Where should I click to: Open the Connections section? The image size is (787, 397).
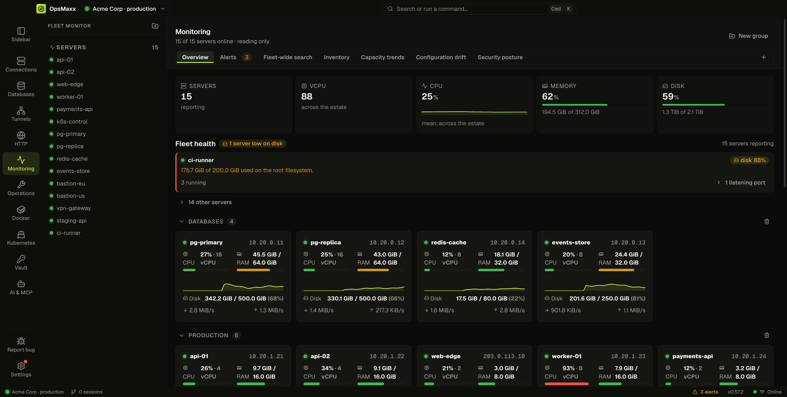click(x=21, y=64)
